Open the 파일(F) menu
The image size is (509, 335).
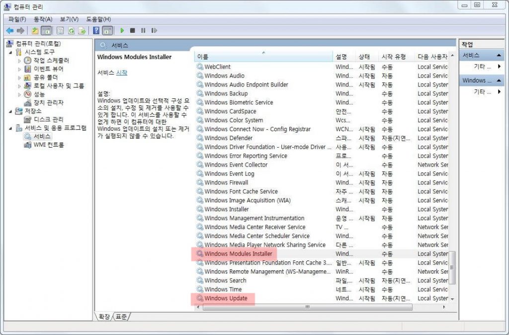coord(17,19)
